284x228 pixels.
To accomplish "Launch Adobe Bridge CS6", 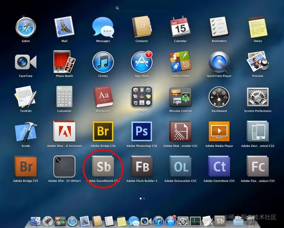I will pos(103,131).
